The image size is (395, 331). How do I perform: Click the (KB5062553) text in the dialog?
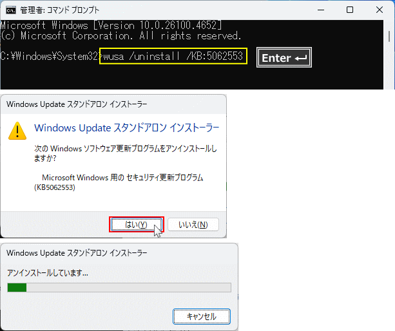pos(55,187)
